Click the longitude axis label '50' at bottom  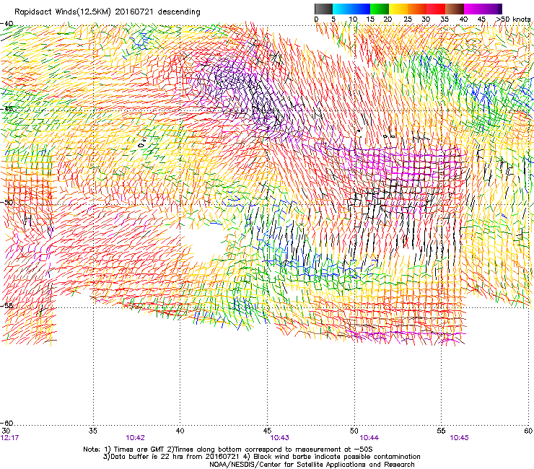click(354, 431)
